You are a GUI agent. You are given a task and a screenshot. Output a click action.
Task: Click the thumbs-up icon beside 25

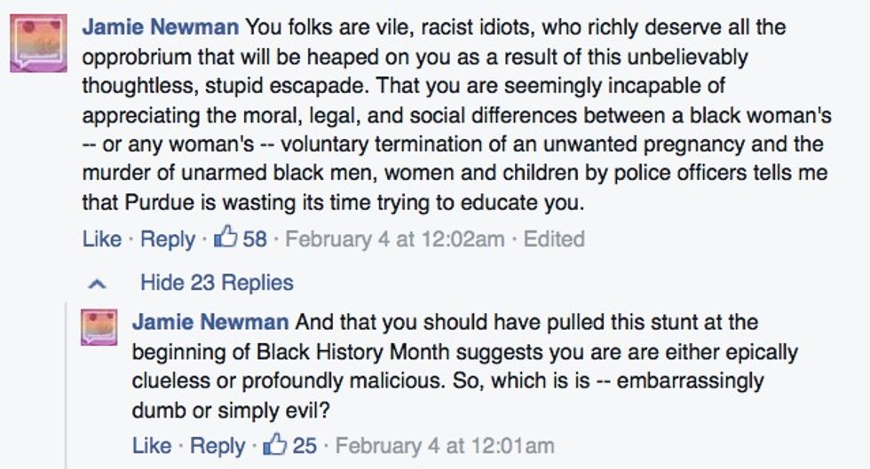coord(275,443)
